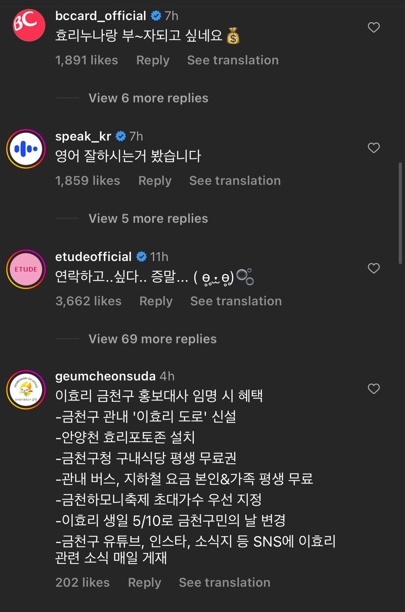Open geumcheonsuda's profile avatar
The height and width of the screenshot is (612, 405).
pyautogui.click(x=26, y=390)
